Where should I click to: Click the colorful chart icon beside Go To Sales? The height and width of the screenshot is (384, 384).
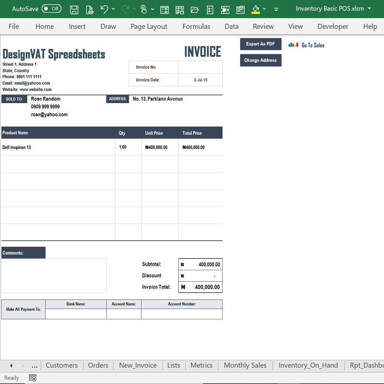coord(293,45)
